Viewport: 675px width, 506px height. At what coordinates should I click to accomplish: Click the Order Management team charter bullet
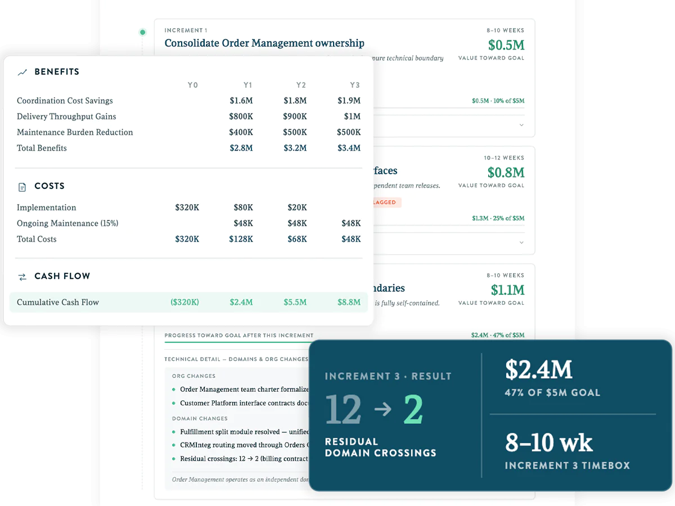tap(241, 389)
